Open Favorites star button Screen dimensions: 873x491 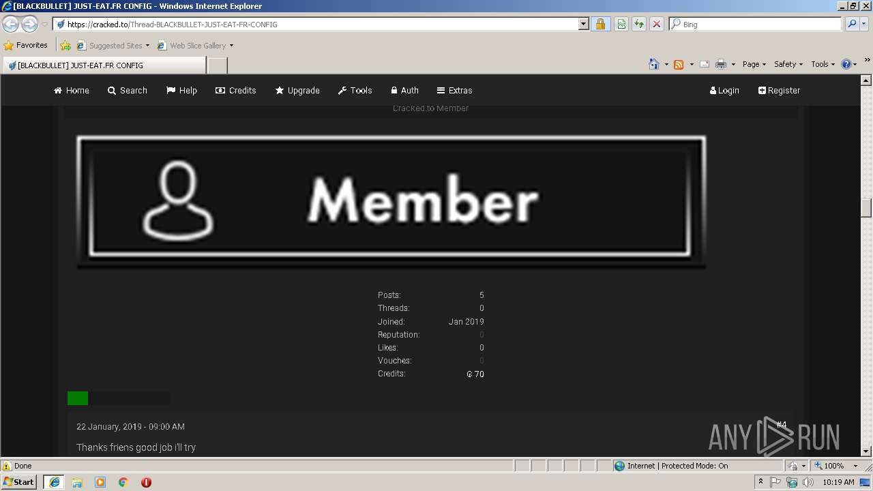(26, 46)
